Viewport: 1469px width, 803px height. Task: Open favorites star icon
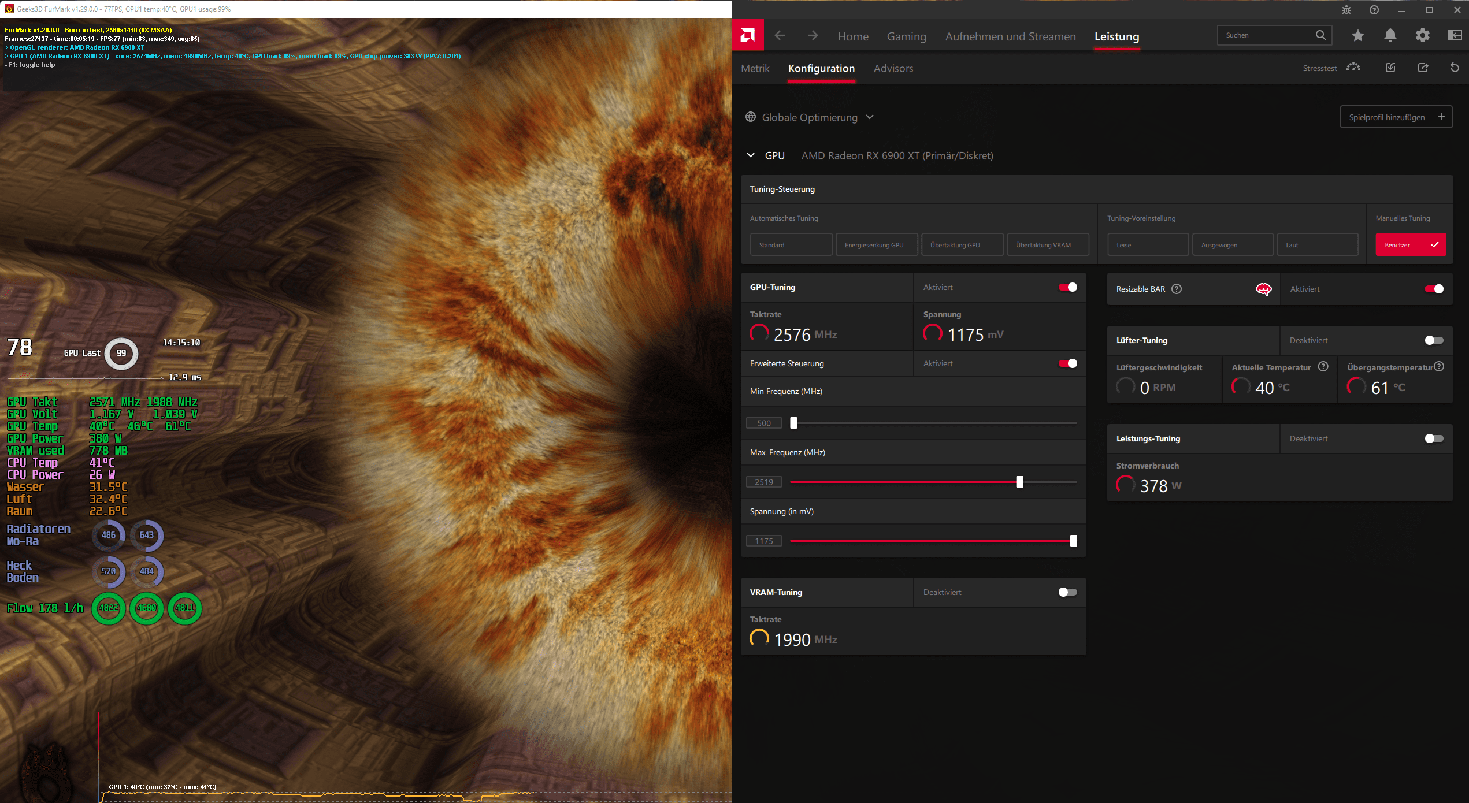(x=1358, y=36)
